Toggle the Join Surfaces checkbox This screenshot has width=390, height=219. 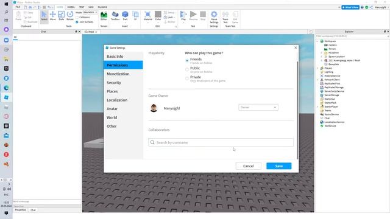(x=77, y=22)
